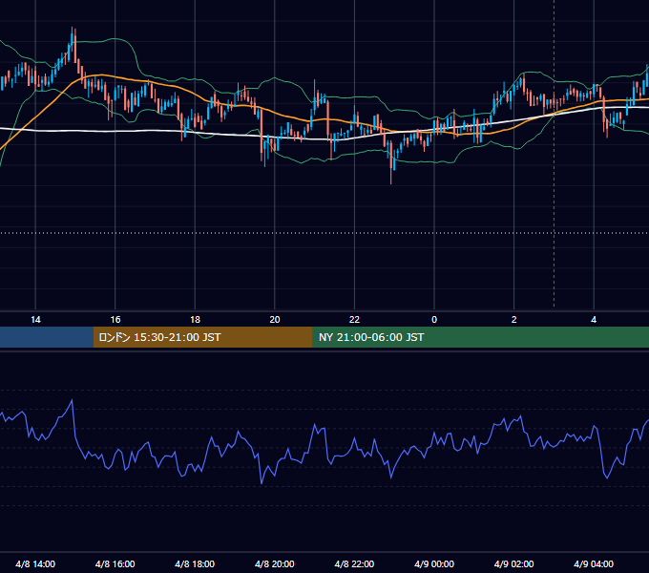Click the 4/8 14:00 label on indicator axis
Image resolution: width=649 pixels, height=573 pixels.
[x=35, y=563]
